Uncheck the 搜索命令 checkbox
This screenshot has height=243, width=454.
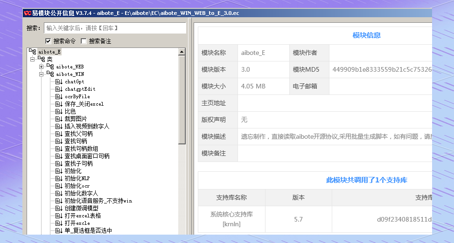coord(48,41)
